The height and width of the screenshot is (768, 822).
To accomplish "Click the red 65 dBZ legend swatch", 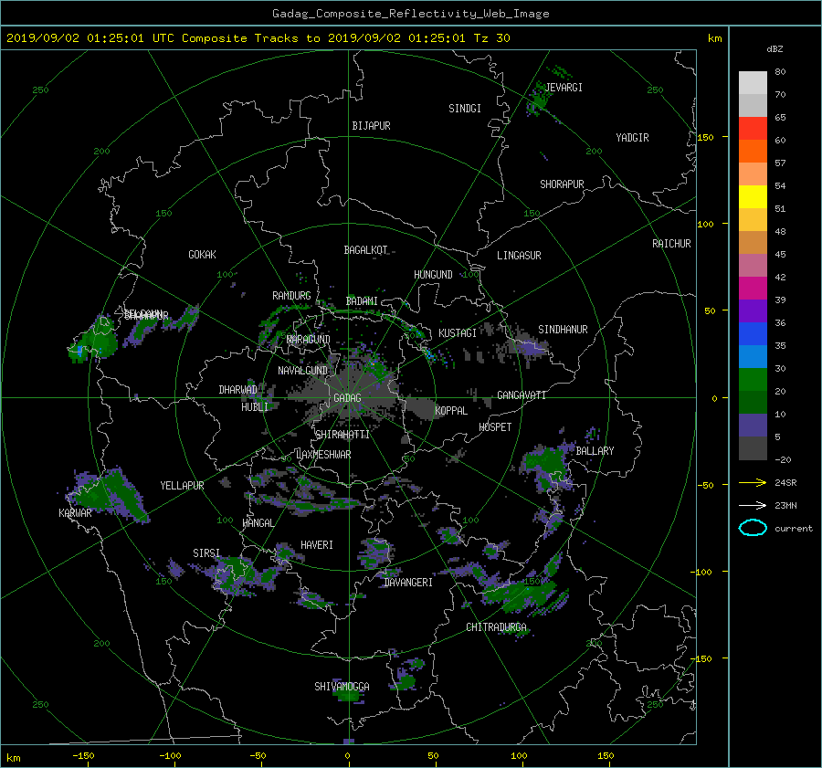I will 753,129.
